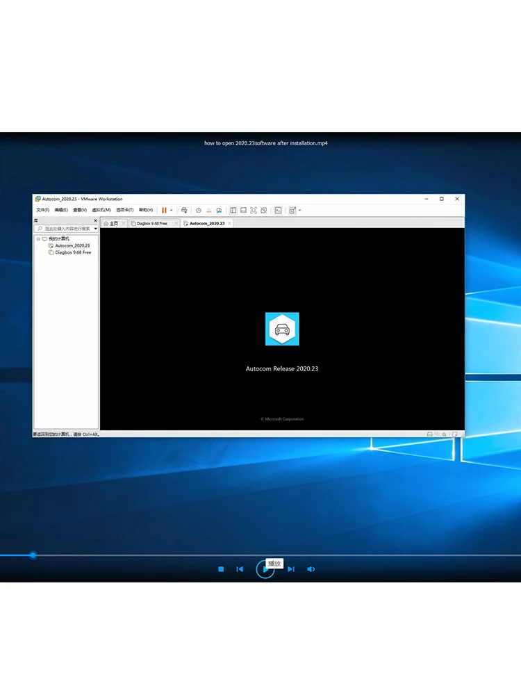Toggle the show library panel icon

(x=233, y=211)
